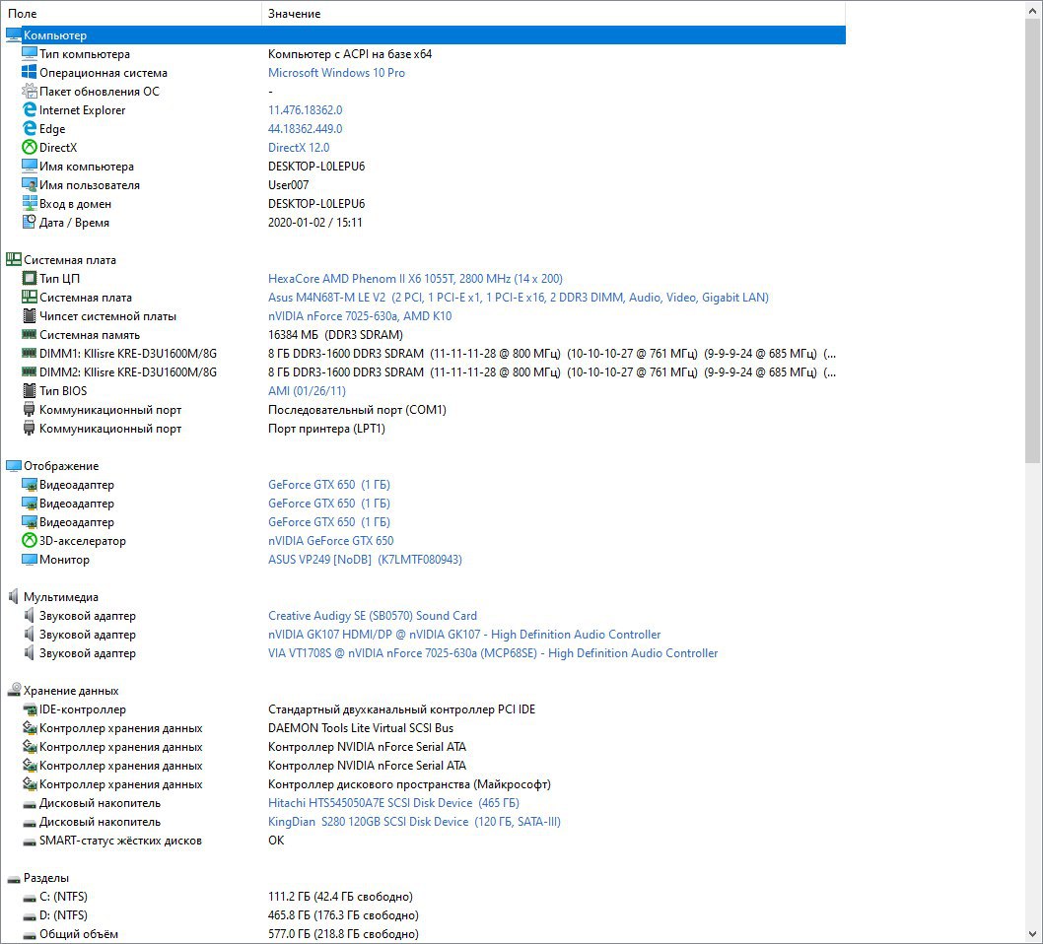1043x944 pixels.
Task: Click the Контроллер дискового пространства (Майкрософт) value
Action: coord(409,783)
